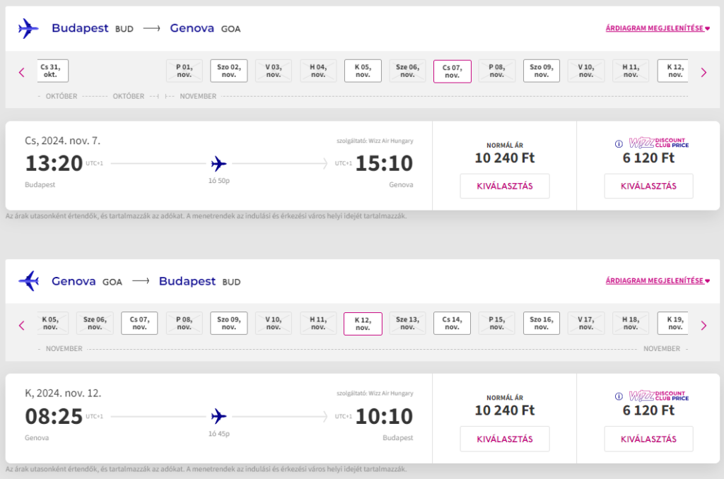Select outbound date Cs 31, okt.

[x=52, y=71]
